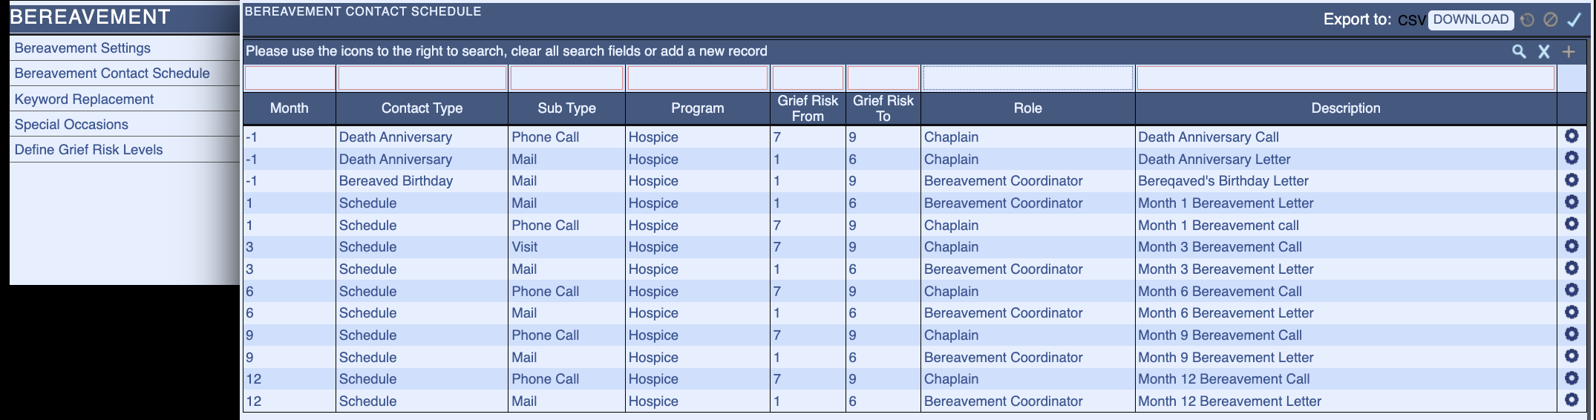Select Define Grief Risk Levels
The height and width of the screenshot is (420, 1596).
tap(88, 150)
